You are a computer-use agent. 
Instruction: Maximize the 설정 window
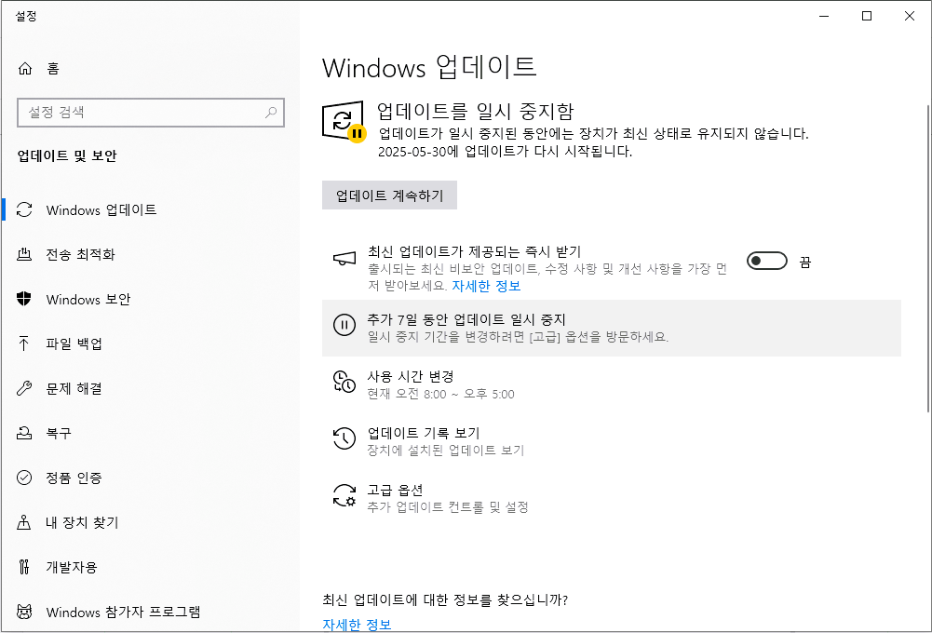click(x=867, y=16)
